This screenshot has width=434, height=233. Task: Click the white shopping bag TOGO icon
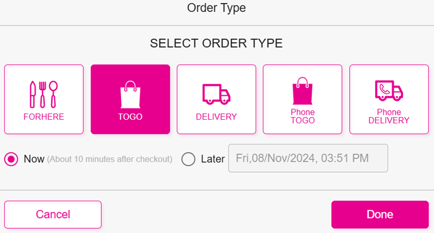click(x=130, y=94)
